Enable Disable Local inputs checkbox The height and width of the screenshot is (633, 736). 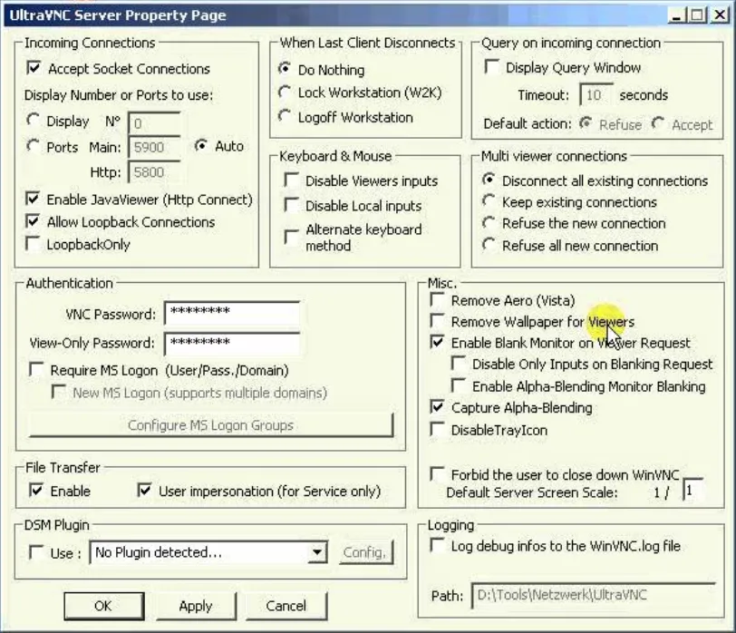pyautogui.click(x=291, y=205)
